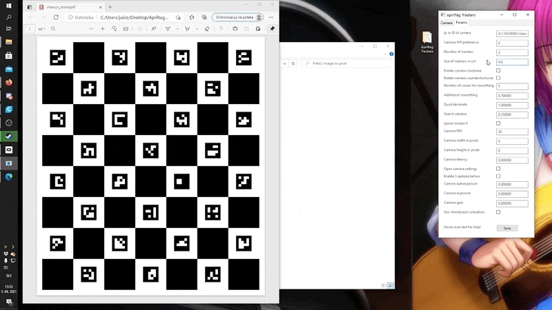
Task: Check Open camera settings box
Action: (x=498, y=169)
